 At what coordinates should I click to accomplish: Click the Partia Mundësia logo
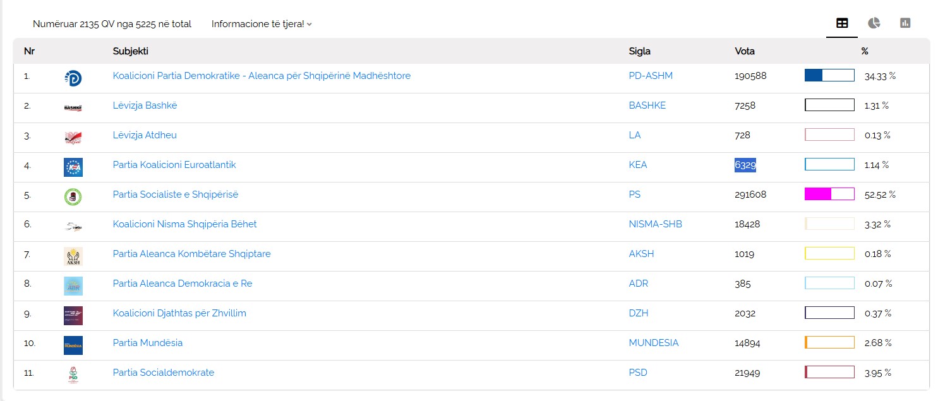pos(73,345)
